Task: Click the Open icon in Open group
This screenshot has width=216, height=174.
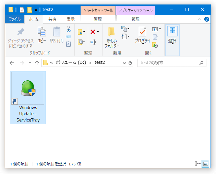Action: click(x=155, y=29)
